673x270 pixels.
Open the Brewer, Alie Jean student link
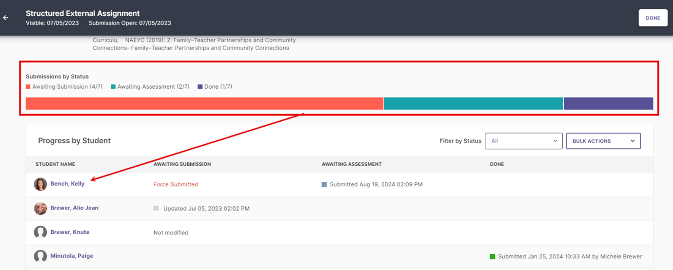74,208
